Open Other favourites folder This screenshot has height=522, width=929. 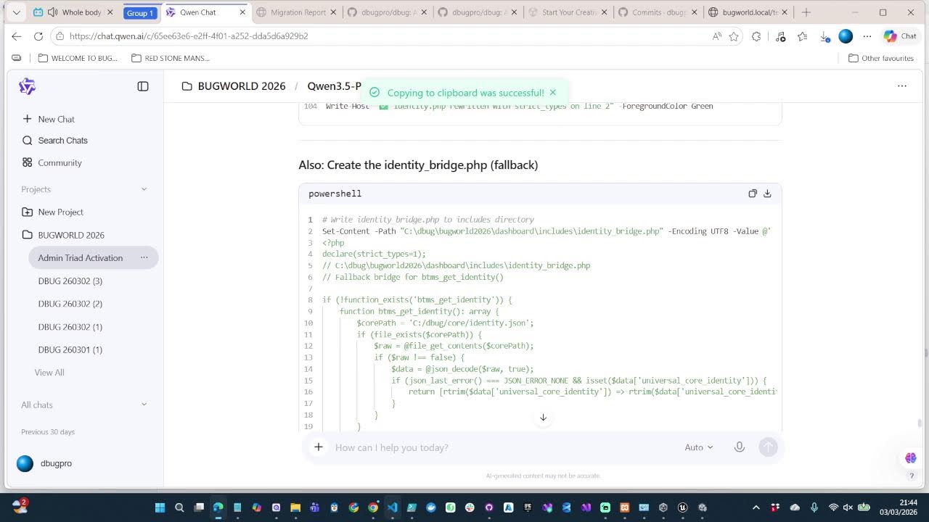881,58
